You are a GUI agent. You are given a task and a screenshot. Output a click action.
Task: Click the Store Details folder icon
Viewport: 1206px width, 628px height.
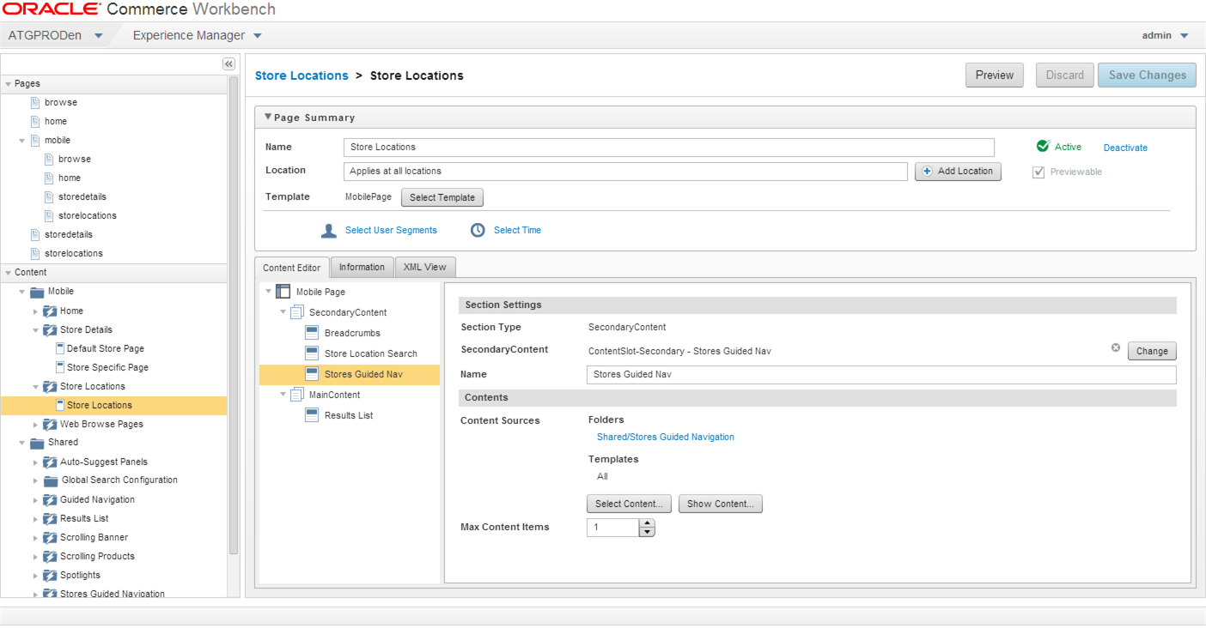click(x=50, y=329)
